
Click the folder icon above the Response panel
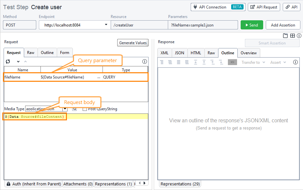(x=285, y=35)
